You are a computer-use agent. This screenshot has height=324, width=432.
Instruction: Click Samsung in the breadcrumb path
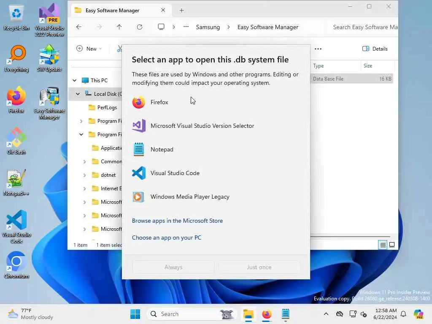click(208, 27)
